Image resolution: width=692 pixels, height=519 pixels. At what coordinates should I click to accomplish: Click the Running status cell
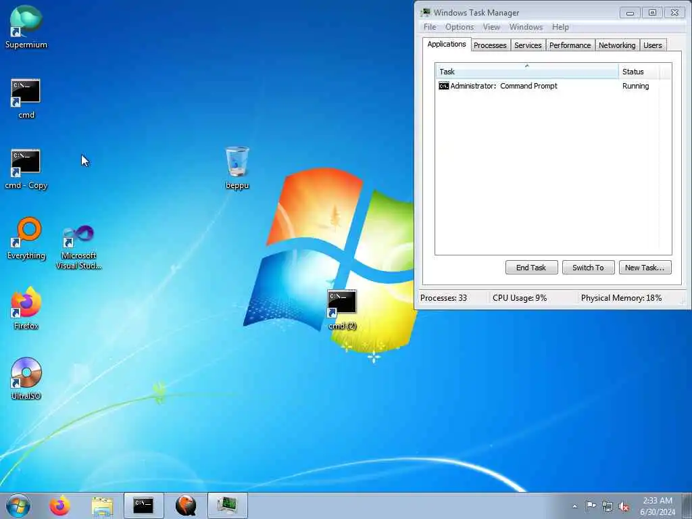(x=635, y=86)
